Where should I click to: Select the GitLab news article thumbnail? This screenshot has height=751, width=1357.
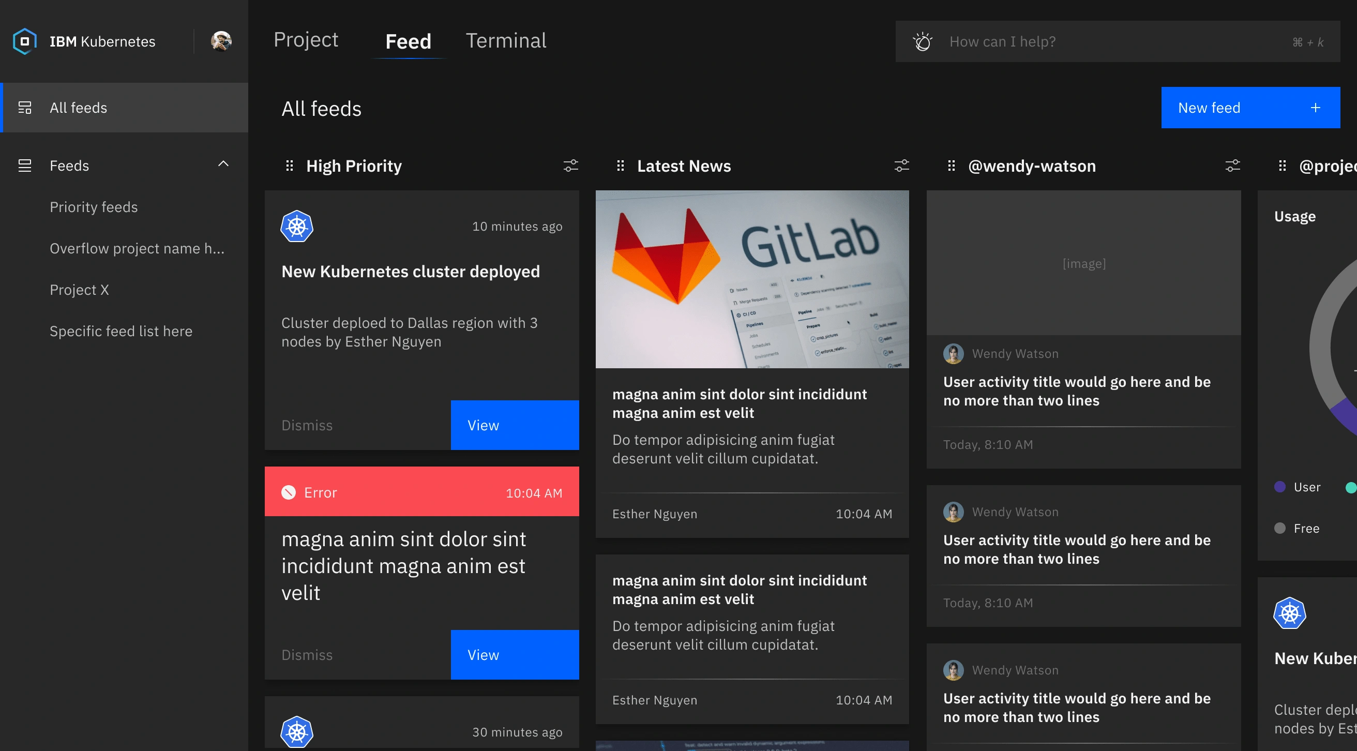click(751, 279)
